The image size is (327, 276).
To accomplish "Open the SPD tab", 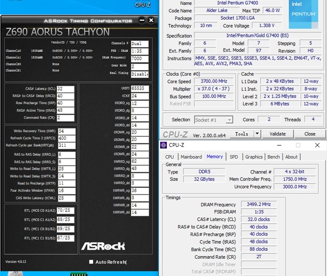I will click(x=234, y=157).
